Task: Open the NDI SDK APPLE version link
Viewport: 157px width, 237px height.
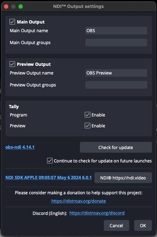Action: click(48, 177)
